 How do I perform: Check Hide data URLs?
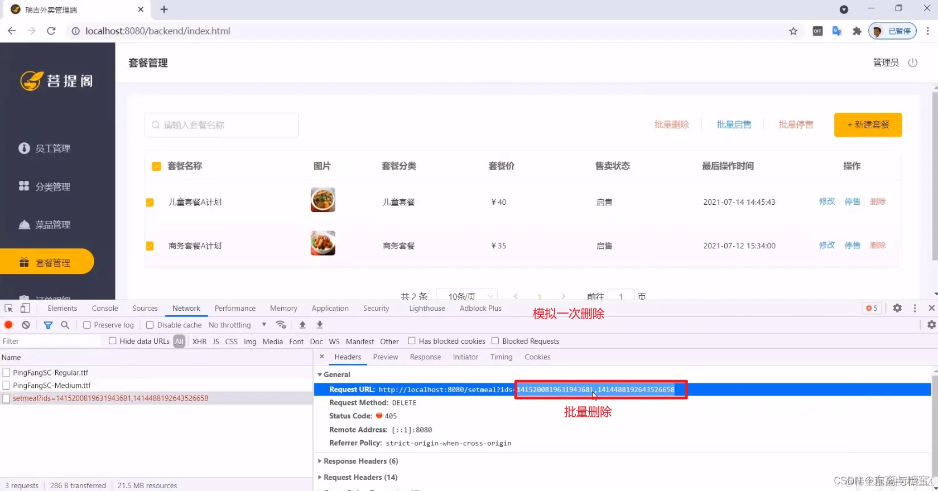(x=113, y=341)
